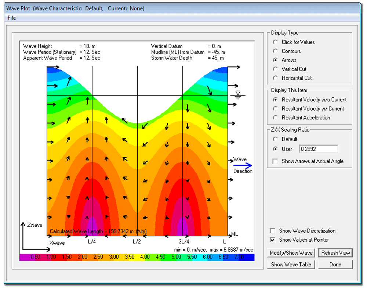Click the User scaling ratio input field

[x=318, y=149]
